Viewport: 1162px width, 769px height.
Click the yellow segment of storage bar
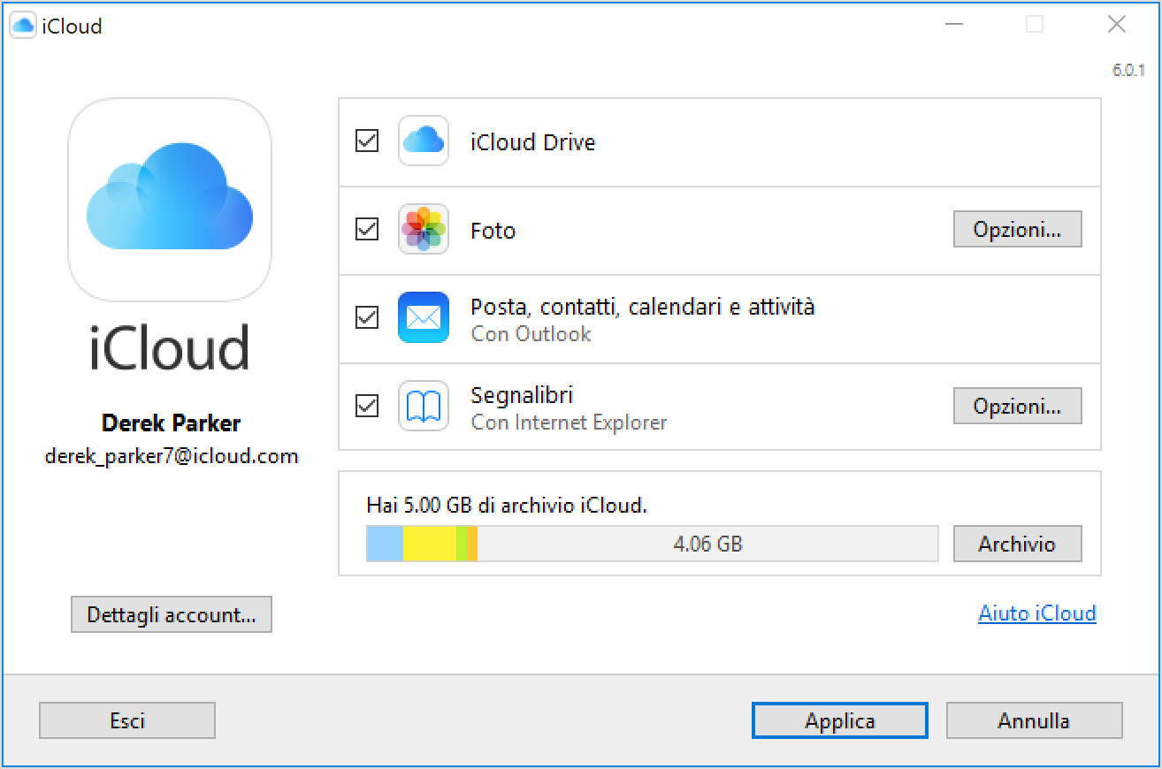[x=430, y=544]
